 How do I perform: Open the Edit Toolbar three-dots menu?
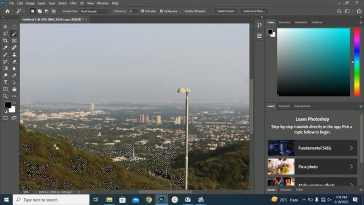pos(14,96)
